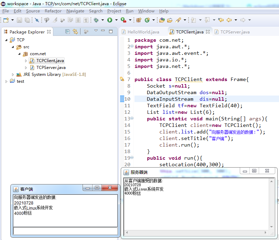
Task: Click the text field in the 客户端 window
Action: pos(65,231)
